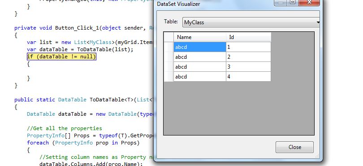Select the abcd cell in row with Id 4
Screen dimensions: 363x166
pos(199,77)
